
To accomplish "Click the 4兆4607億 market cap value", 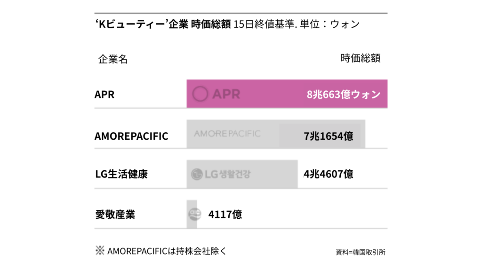I will click(329, 174).
